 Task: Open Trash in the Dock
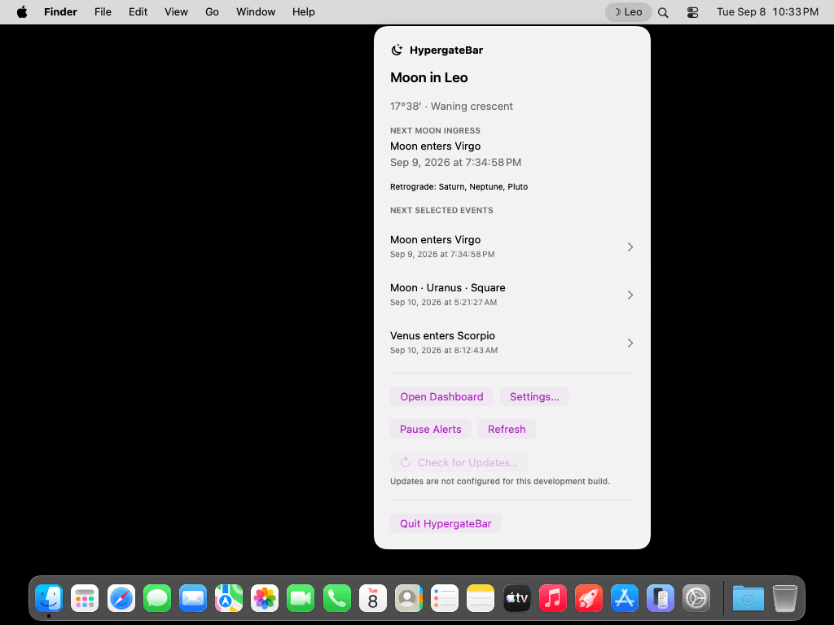click(784, 598)
